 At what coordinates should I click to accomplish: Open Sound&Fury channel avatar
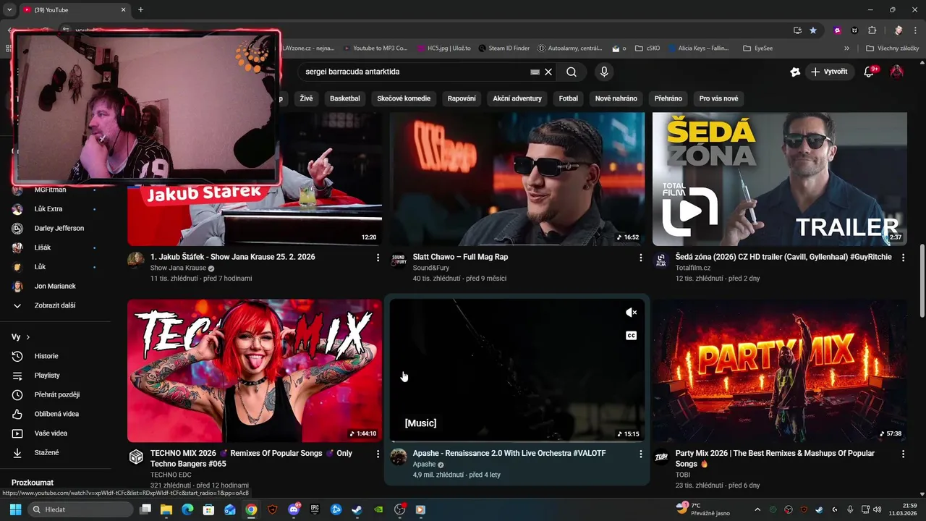399,260
